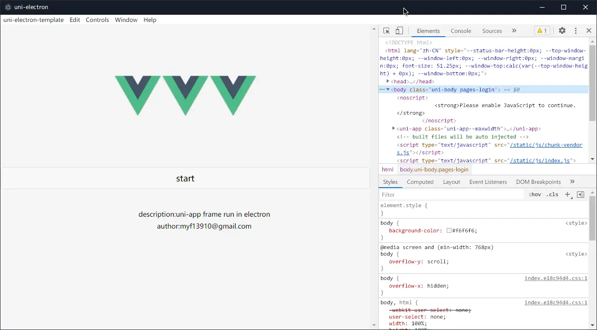Image resolution: width=597 pixels, height=330 pixels.
Task: Open the DevTools three-dot customize menu
Action: coord(576,30)
